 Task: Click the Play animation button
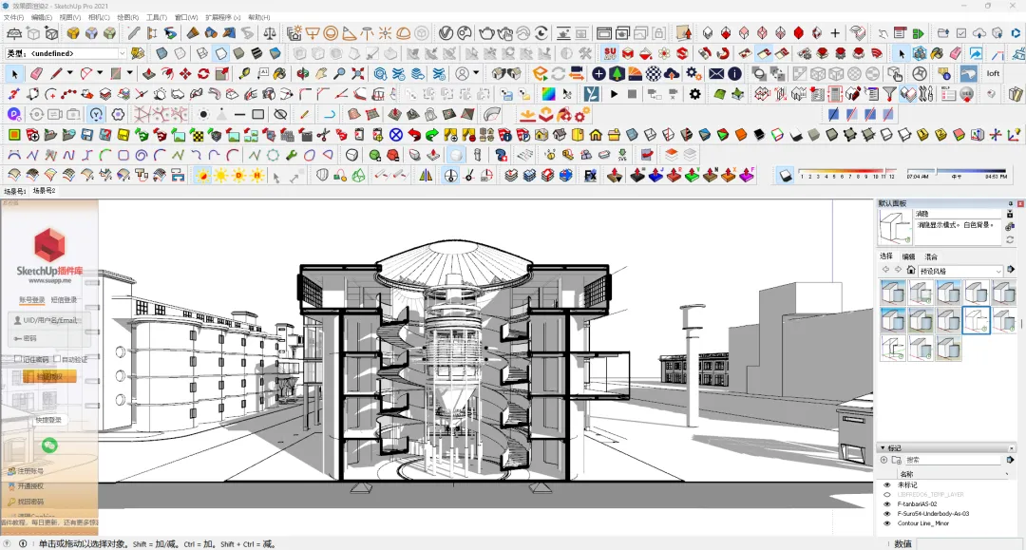click(614, 94)
